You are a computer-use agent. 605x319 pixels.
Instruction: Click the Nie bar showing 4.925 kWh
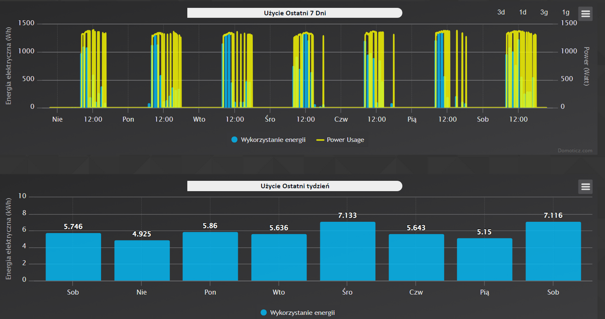[142, 261]
